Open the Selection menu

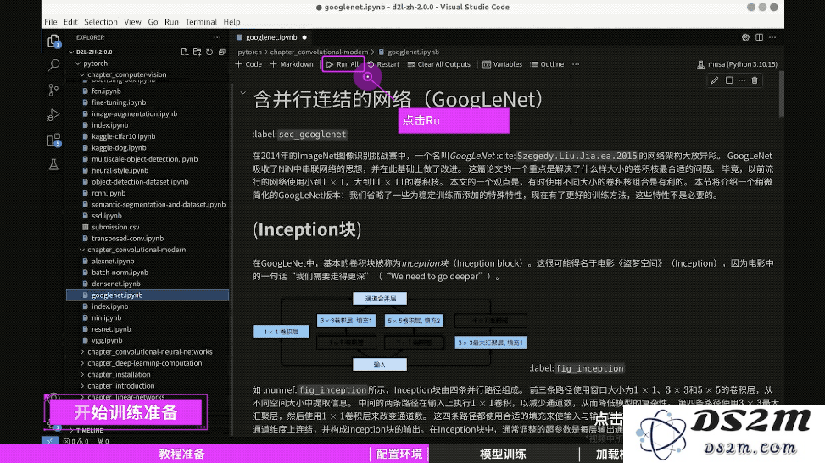pos(101,21)
